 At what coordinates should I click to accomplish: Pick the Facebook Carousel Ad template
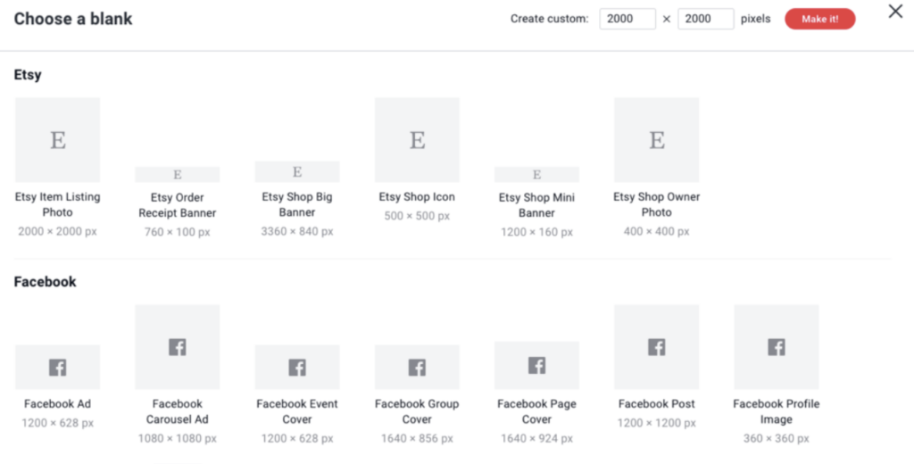pos(178,347)
